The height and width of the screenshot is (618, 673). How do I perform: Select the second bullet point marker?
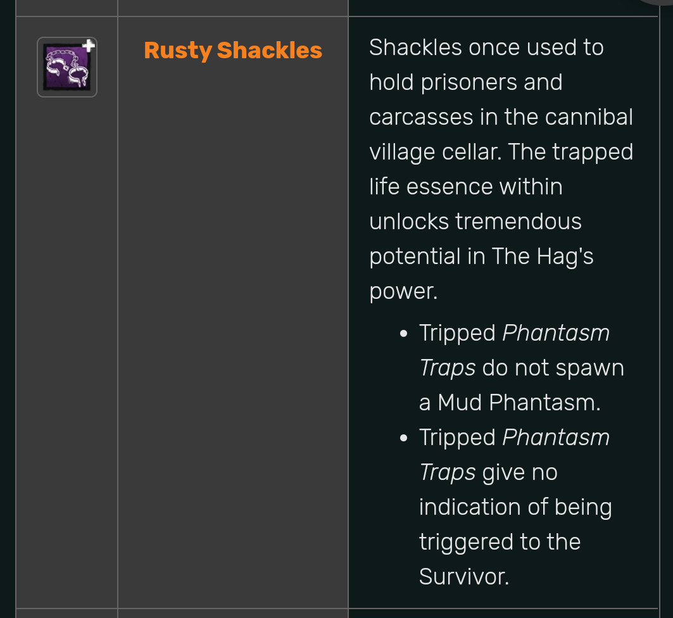coord(403,438)
